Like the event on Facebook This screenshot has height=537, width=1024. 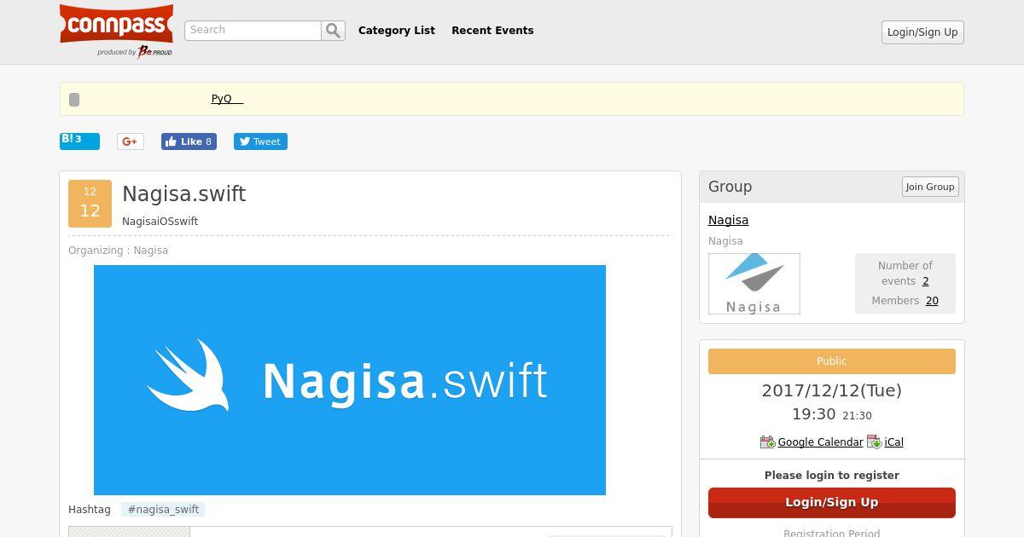pos(189,141)
